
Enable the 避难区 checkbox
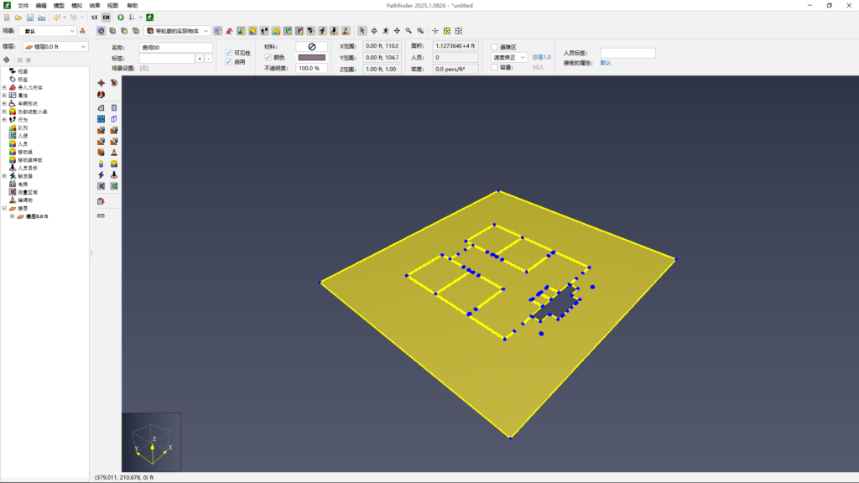click(494, 47)
